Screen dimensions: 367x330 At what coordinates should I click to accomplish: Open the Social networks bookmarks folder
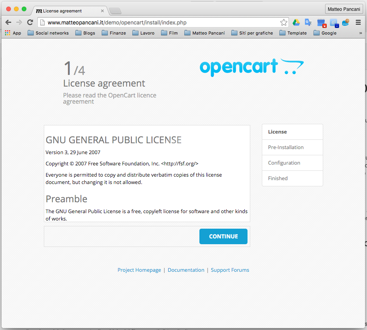click(48, 33)
